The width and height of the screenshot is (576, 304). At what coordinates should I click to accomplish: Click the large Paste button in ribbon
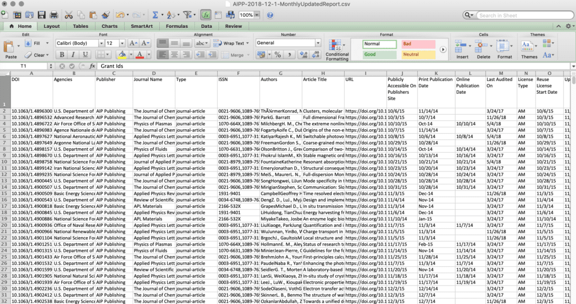pyautogui.click(x=11, y=49)
